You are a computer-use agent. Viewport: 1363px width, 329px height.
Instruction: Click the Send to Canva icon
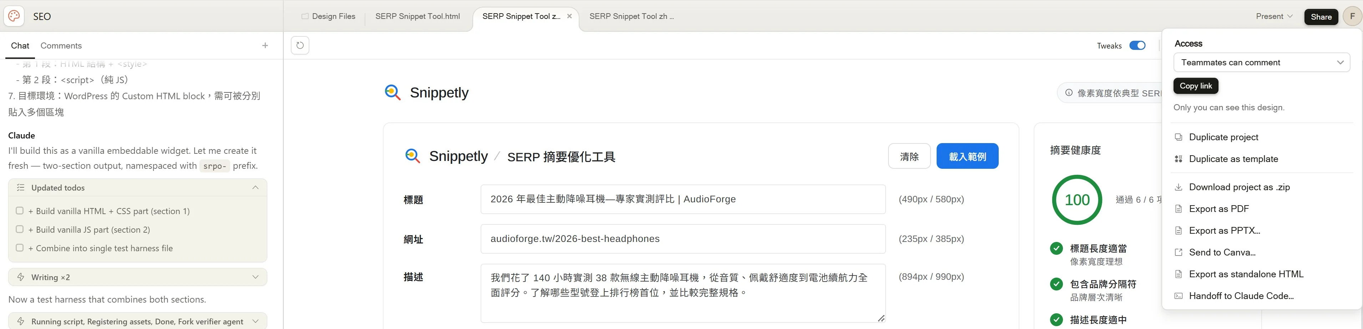click(x=1178, y=252)
